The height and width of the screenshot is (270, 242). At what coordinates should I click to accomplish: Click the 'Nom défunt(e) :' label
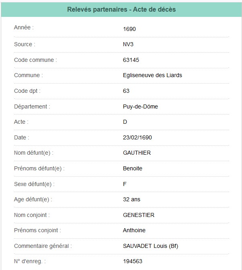(34, 153)
